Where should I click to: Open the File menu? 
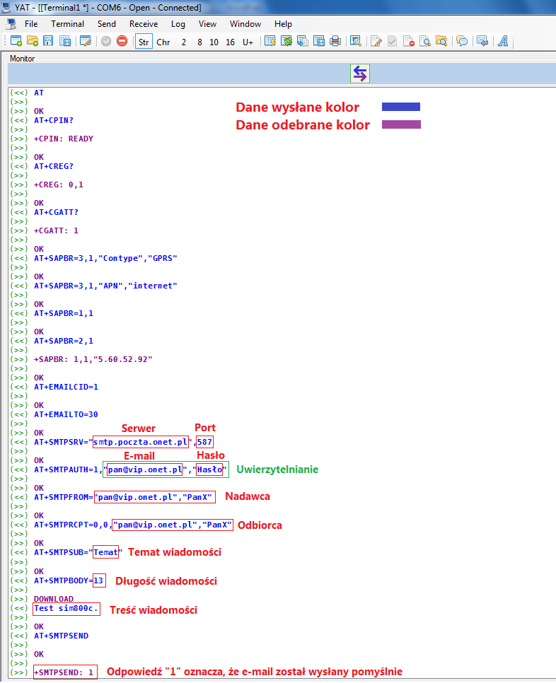pos(31,24)
